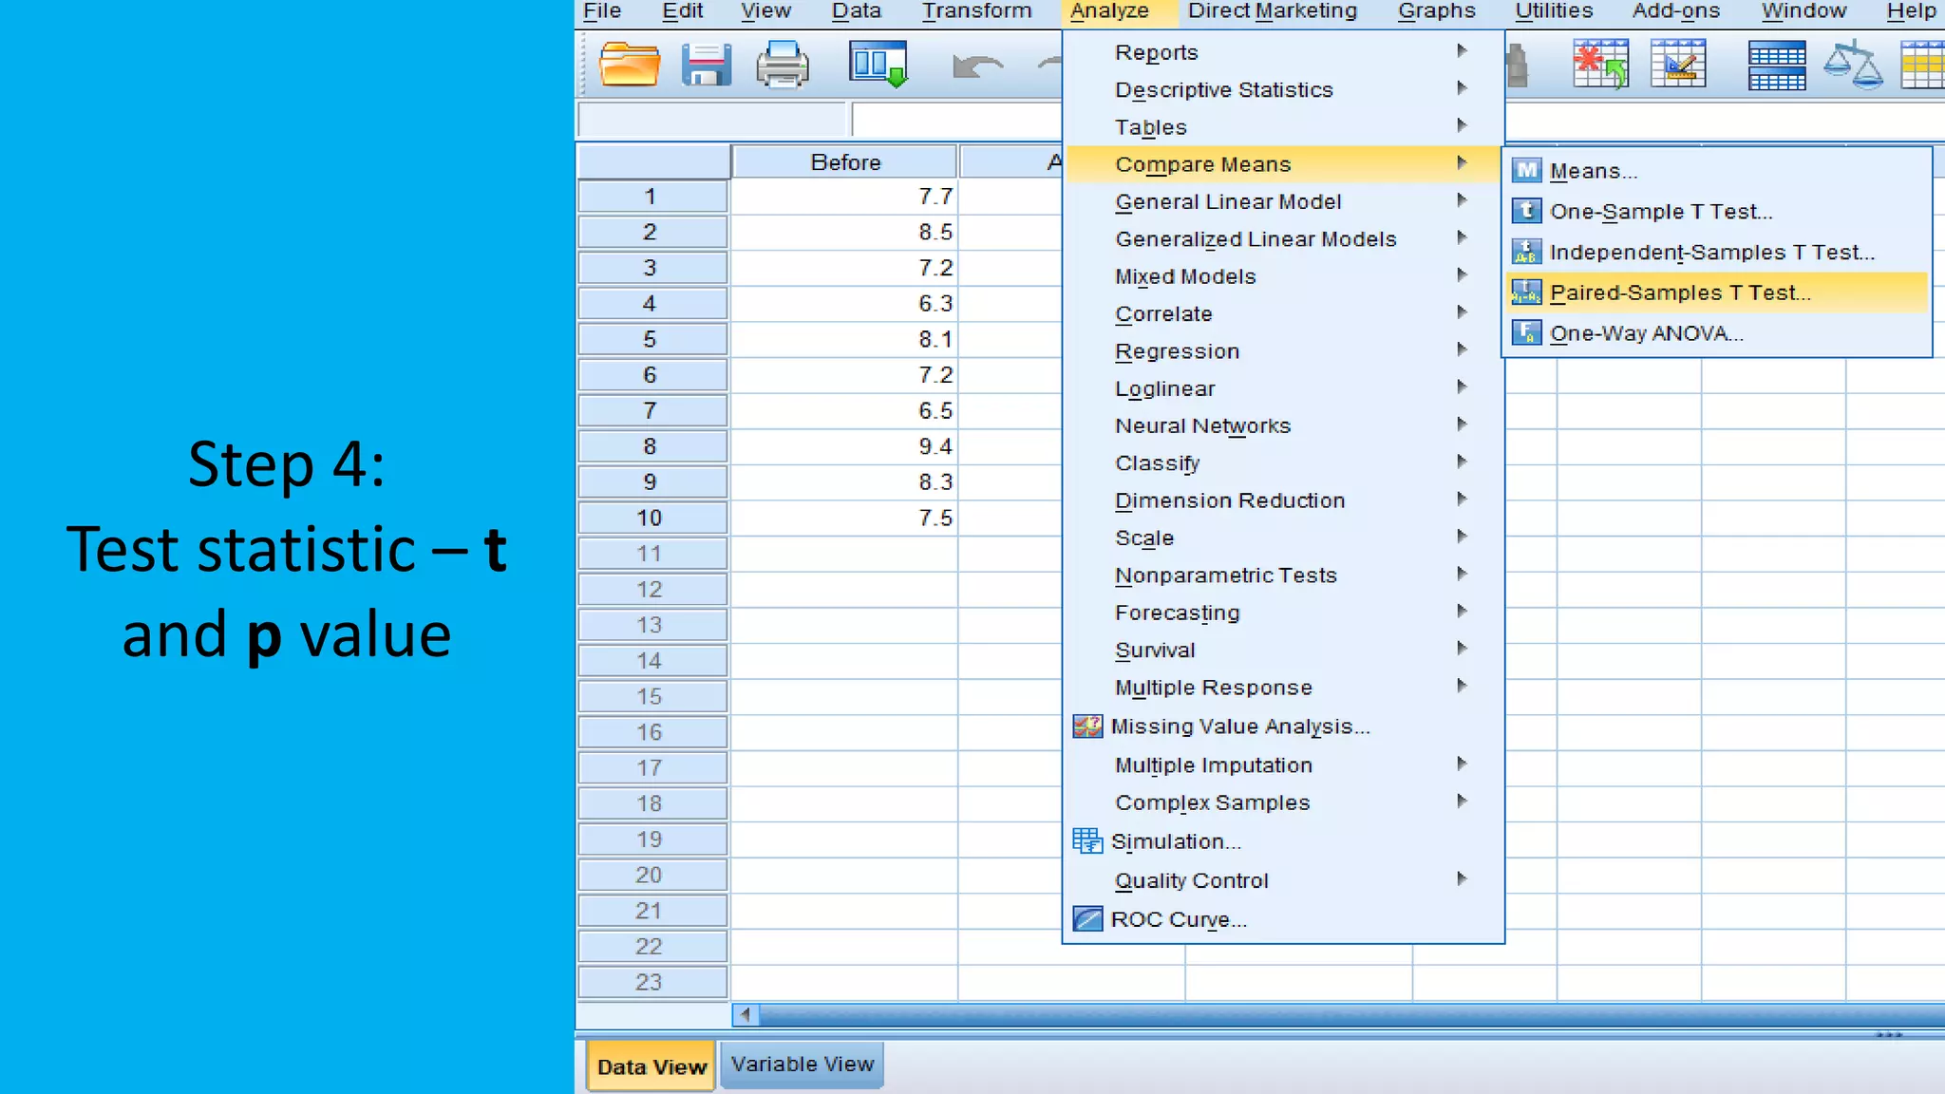Expand the Regression submenu

1177,351
